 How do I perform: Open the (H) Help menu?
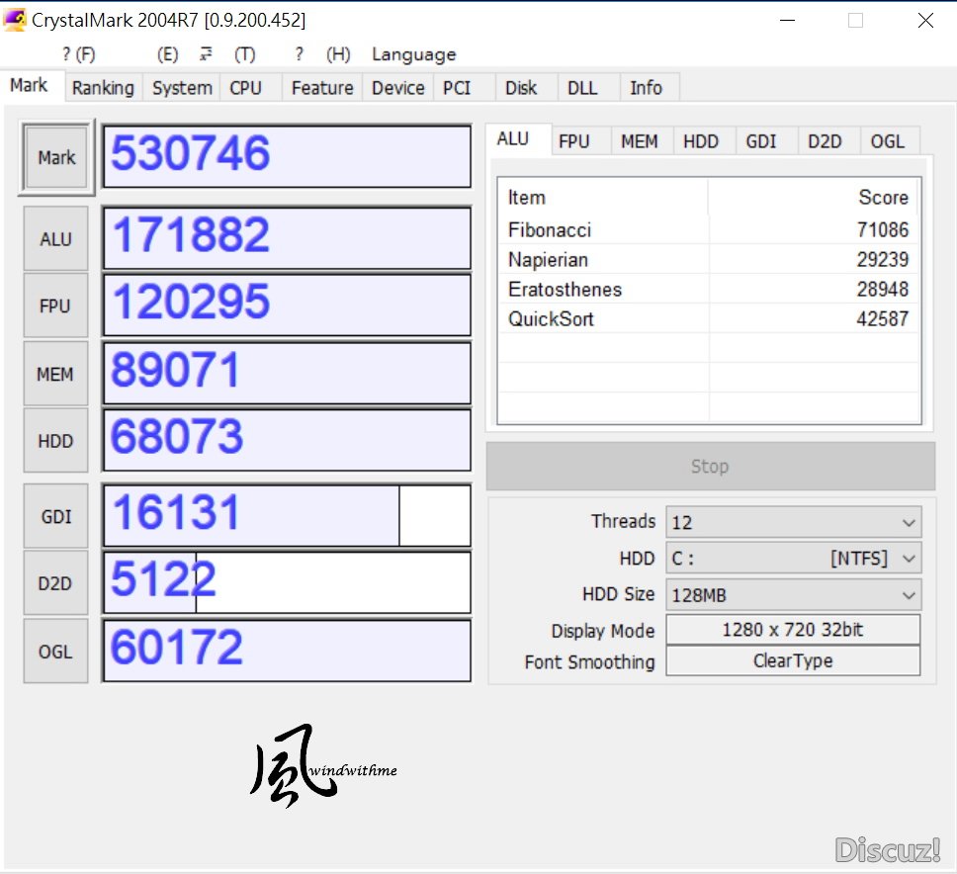coord(338,54)
